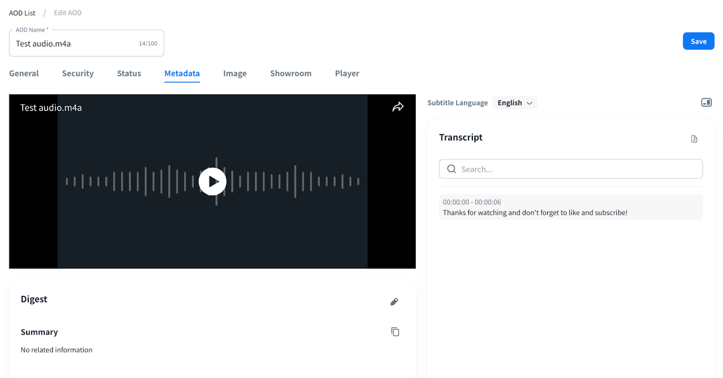Select the Metadata tab
This screenshot has width=723, height=378.
click(x=182, y=74)
